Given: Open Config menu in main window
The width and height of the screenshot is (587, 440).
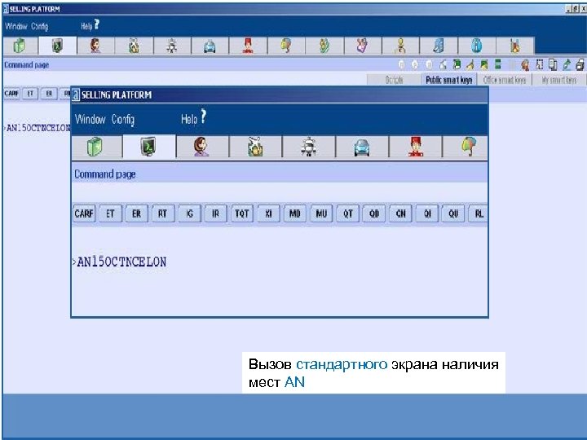Looking at the screenshot, I should click(x=39, y=27).
